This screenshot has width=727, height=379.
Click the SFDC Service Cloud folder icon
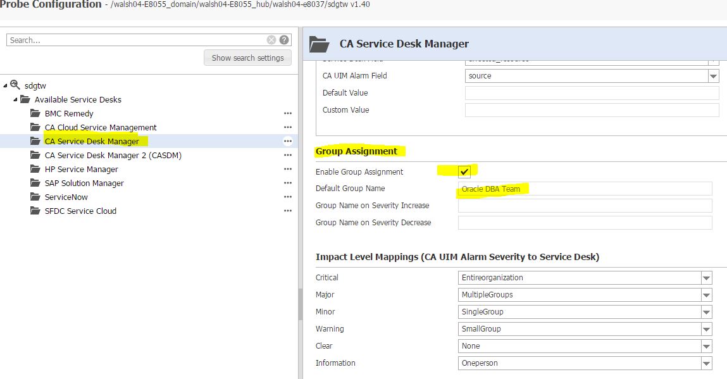pos(35,211)
